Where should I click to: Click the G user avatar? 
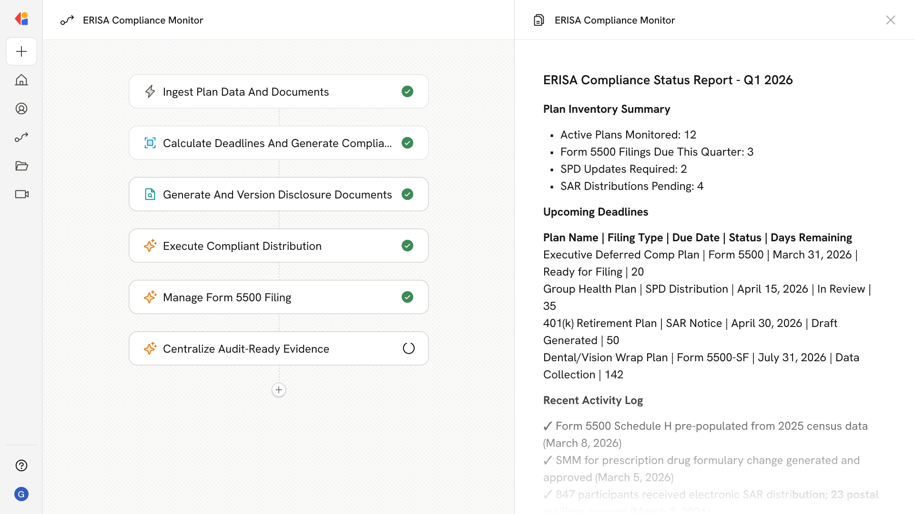coord(21,494)
